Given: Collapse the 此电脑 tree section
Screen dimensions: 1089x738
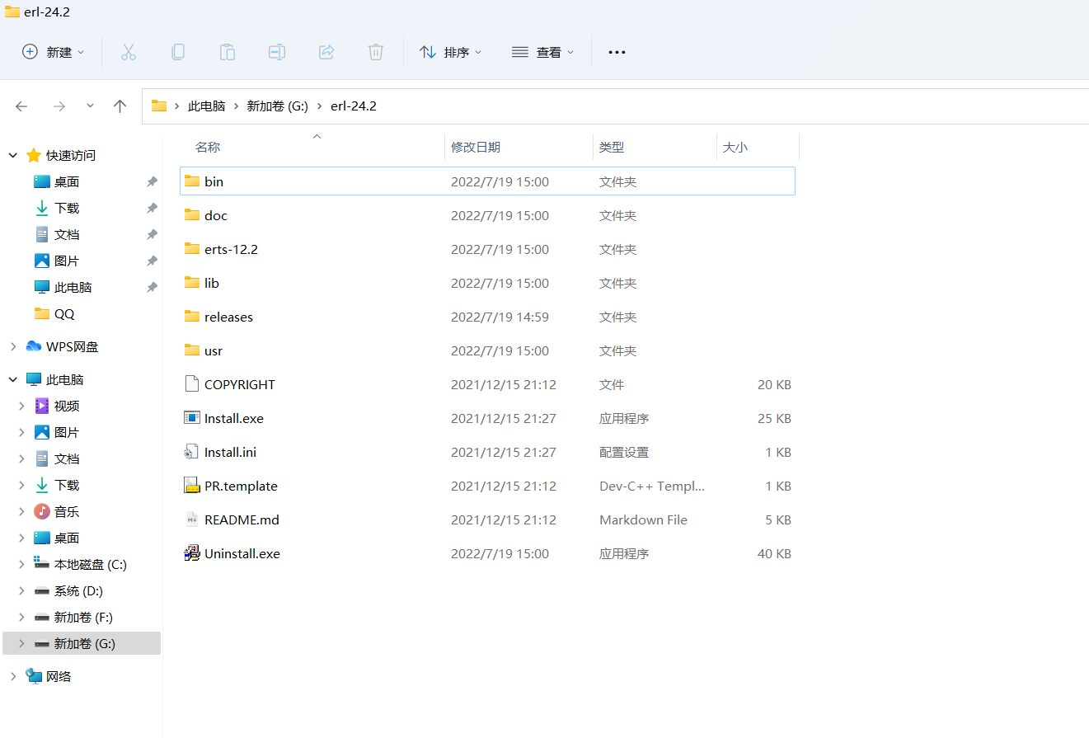Looking at the screenshot, I should [13, 379].
